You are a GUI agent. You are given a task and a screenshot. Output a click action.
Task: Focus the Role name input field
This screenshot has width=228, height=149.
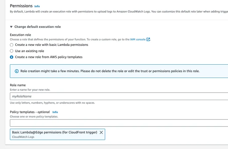(119, 96)
